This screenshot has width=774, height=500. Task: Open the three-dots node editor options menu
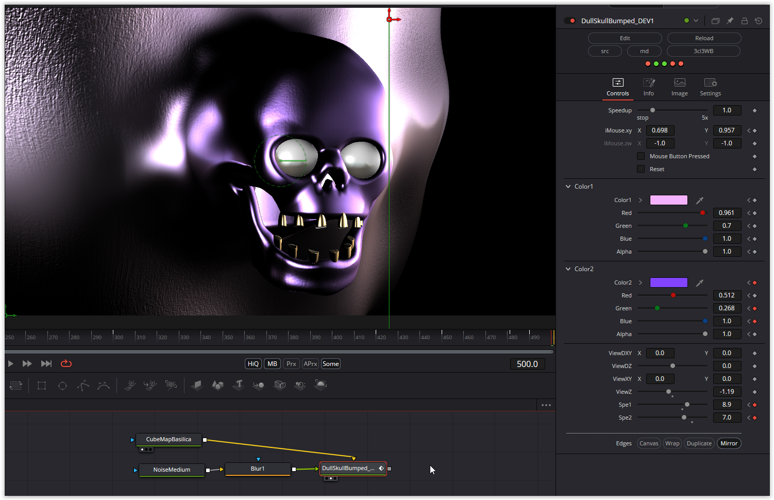click(x=546, y=405)
